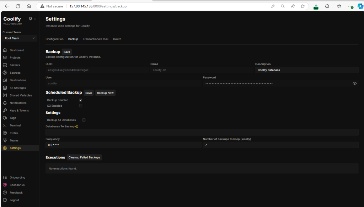Open Shared Variables icon
Image resolution: width=364 pixels, height=207 pixels.
tap(5, 95)
